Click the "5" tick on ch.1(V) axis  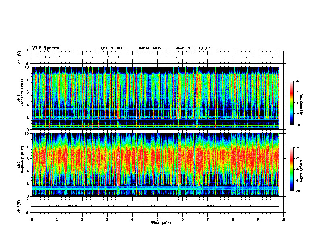pos(27,51)
